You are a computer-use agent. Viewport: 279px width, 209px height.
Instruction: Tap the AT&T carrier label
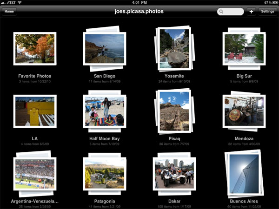point(11,2)
